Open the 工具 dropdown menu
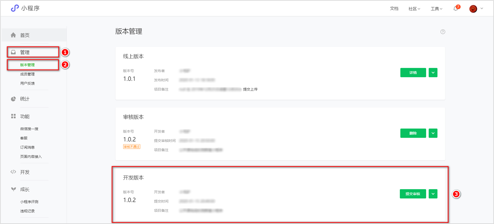Image resolution: width=494 pixels, height=224 pixels. [436, 9]
